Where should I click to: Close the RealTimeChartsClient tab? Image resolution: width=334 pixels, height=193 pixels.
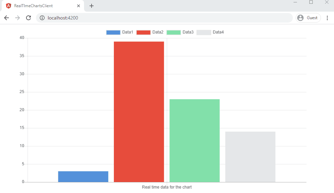pos(79,6)
